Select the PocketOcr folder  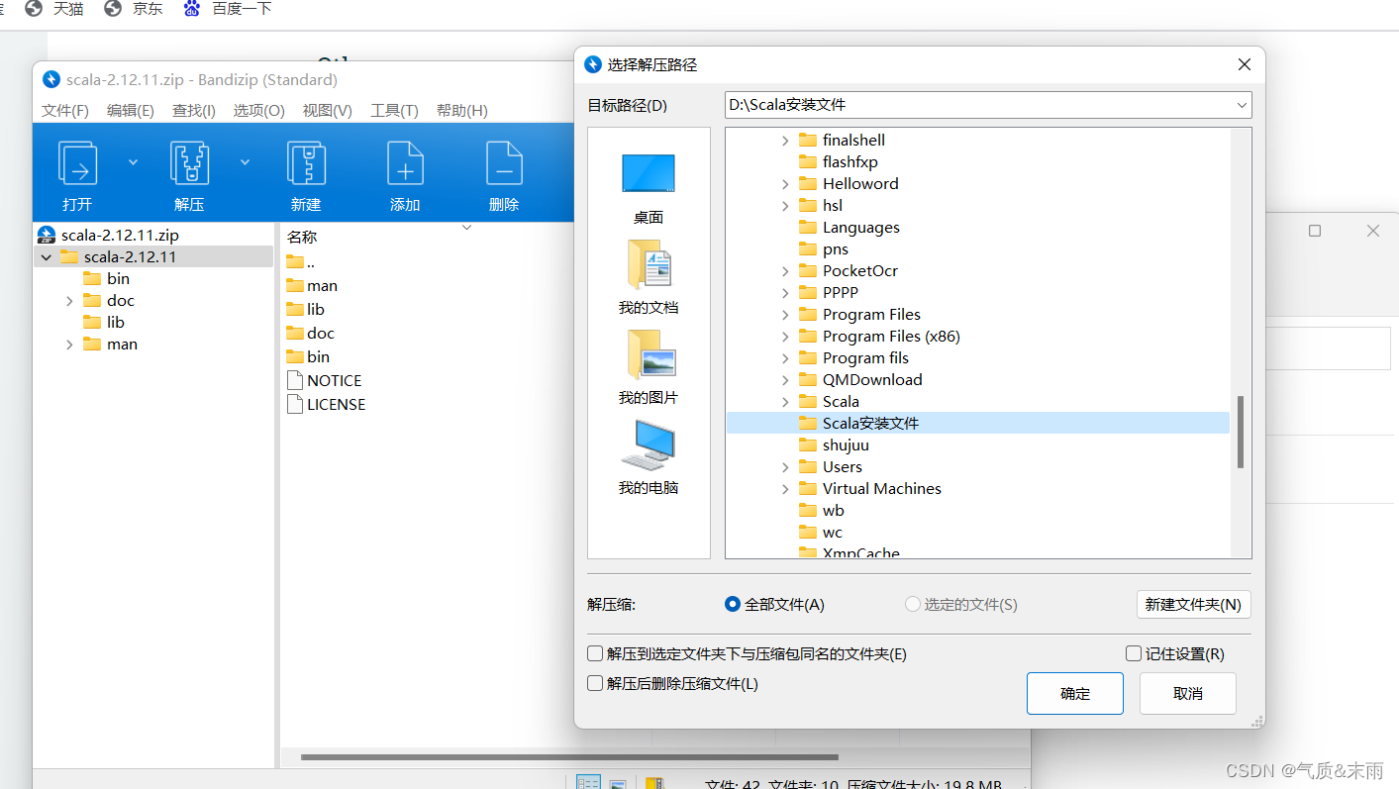tap(860, 271)
